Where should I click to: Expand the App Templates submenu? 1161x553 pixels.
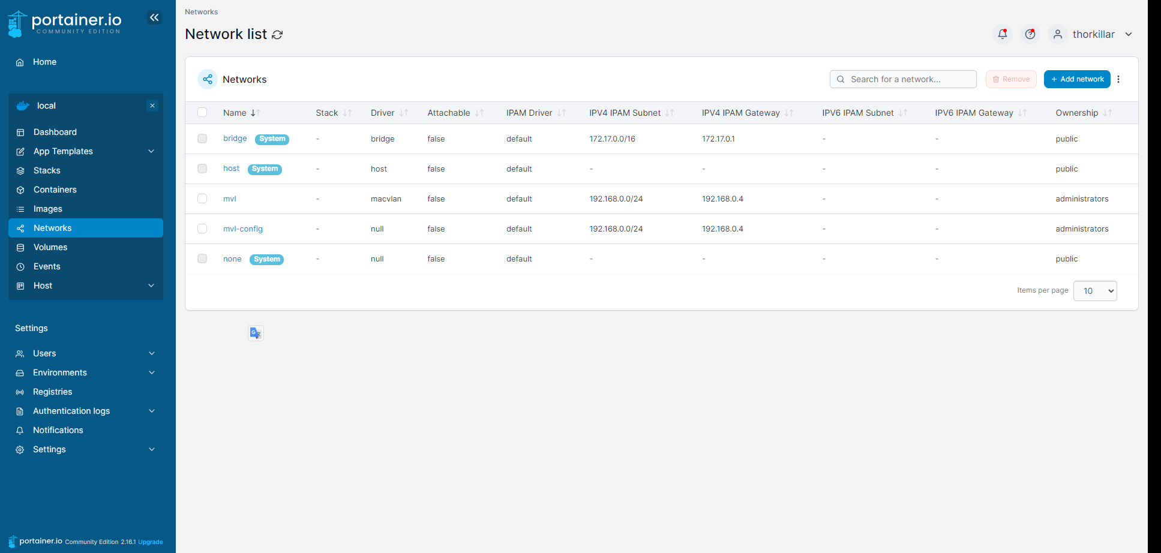point(151,151)
